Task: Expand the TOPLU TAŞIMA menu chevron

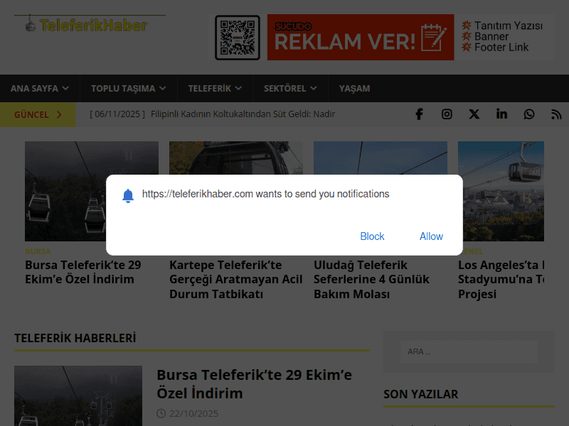Action: (164, 88)
